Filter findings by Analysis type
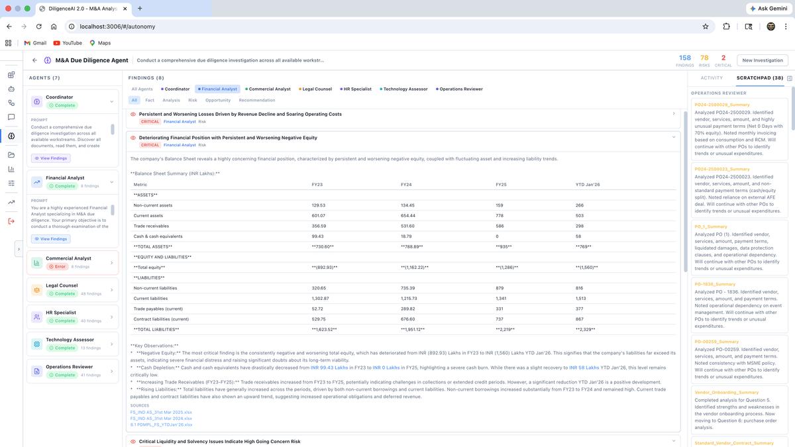Image resolution: width=795 pixels, height=447 pixels. click(171, 100)
